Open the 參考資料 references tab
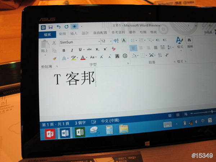The width and height of the screenshot is (216, 162). [x=118, y=32]
